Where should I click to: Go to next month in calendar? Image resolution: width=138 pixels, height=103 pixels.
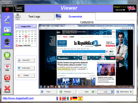coord(34,26)
